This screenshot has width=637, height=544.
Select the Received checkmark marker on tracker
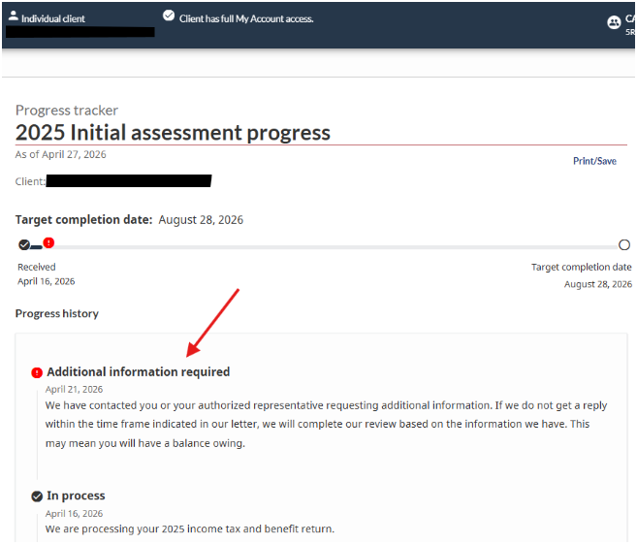(x=24, y=244)
